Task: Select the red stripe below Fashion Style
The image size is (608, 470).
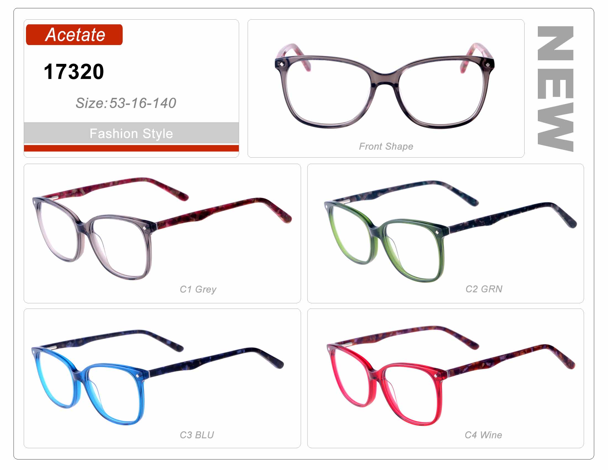Action: coord(131,148)
